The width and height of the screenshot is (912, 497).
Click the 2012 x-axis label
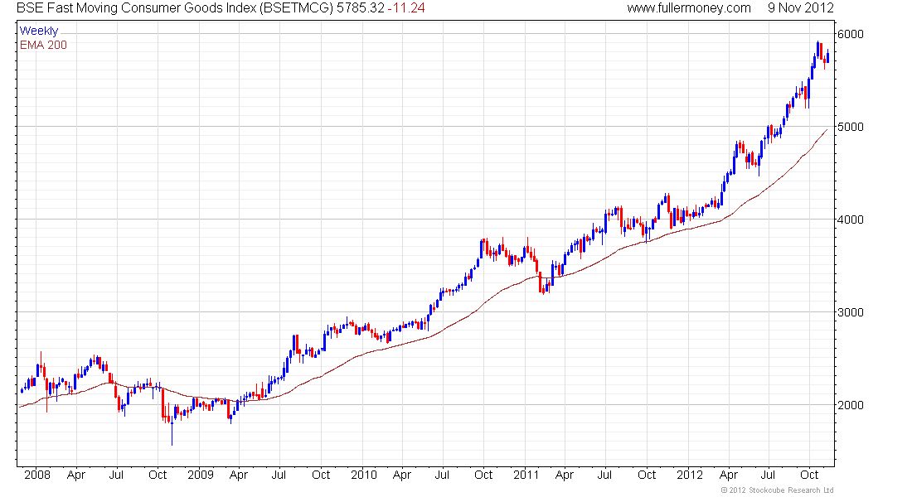(690, 475)
